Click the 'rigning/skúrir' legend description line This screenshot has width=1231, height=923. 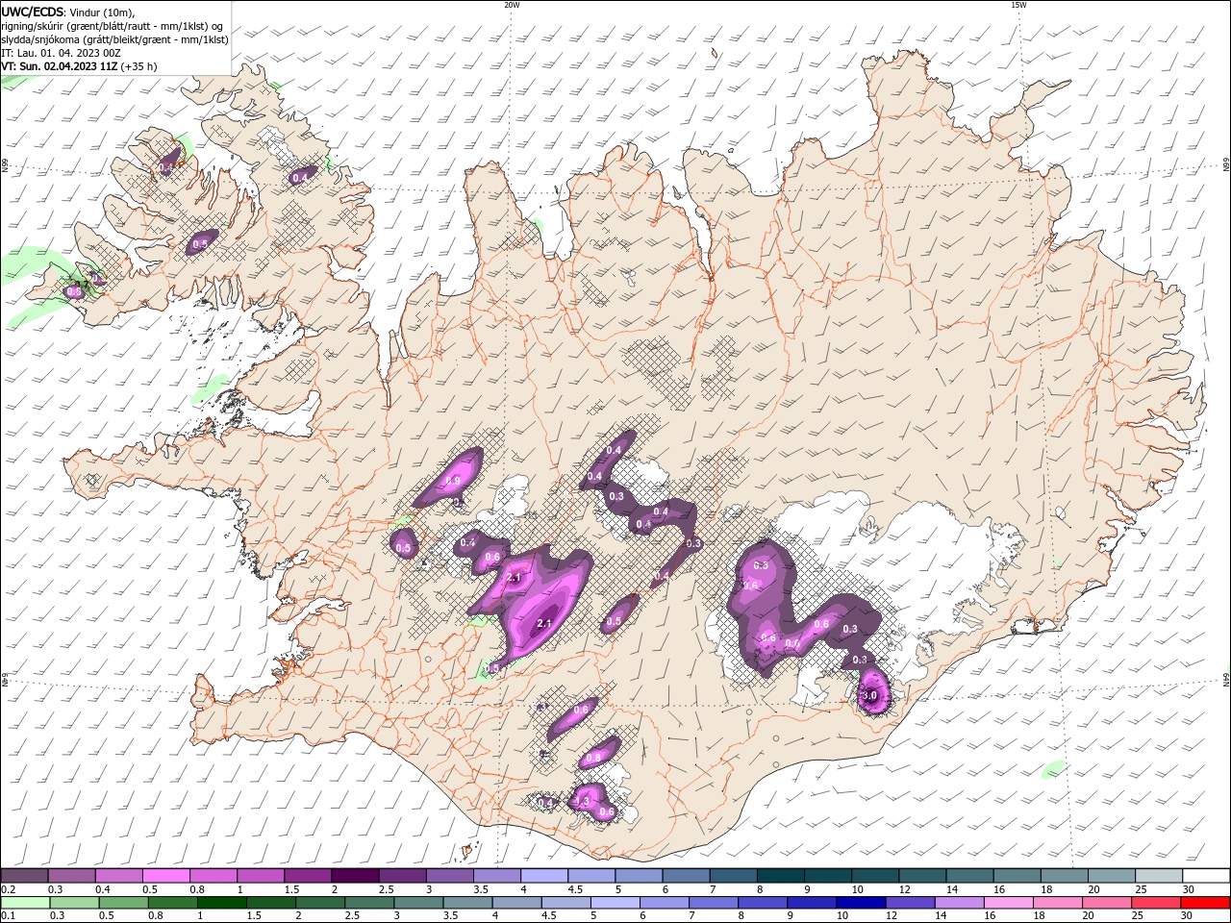[113, 26]
